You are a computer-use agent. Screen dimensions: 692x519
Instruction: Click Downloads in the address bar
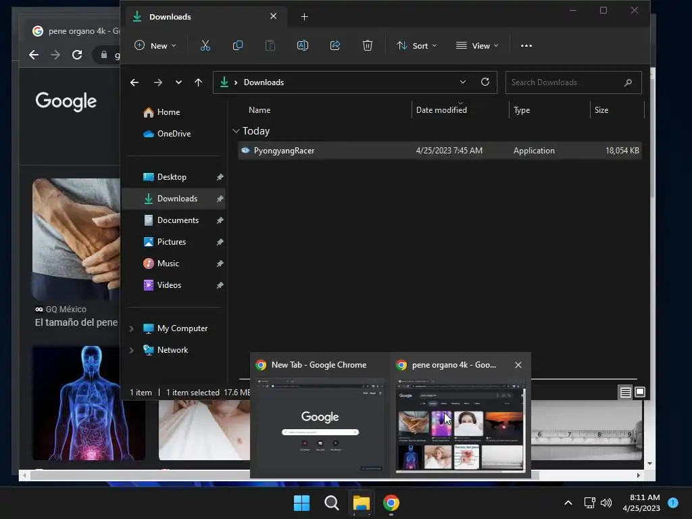(264, 82)
